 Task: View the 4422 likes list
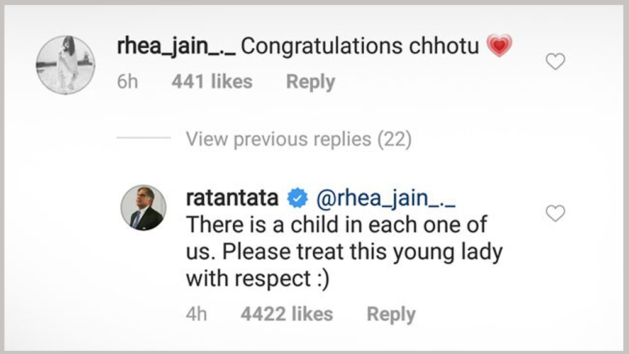tap(286, 314)
